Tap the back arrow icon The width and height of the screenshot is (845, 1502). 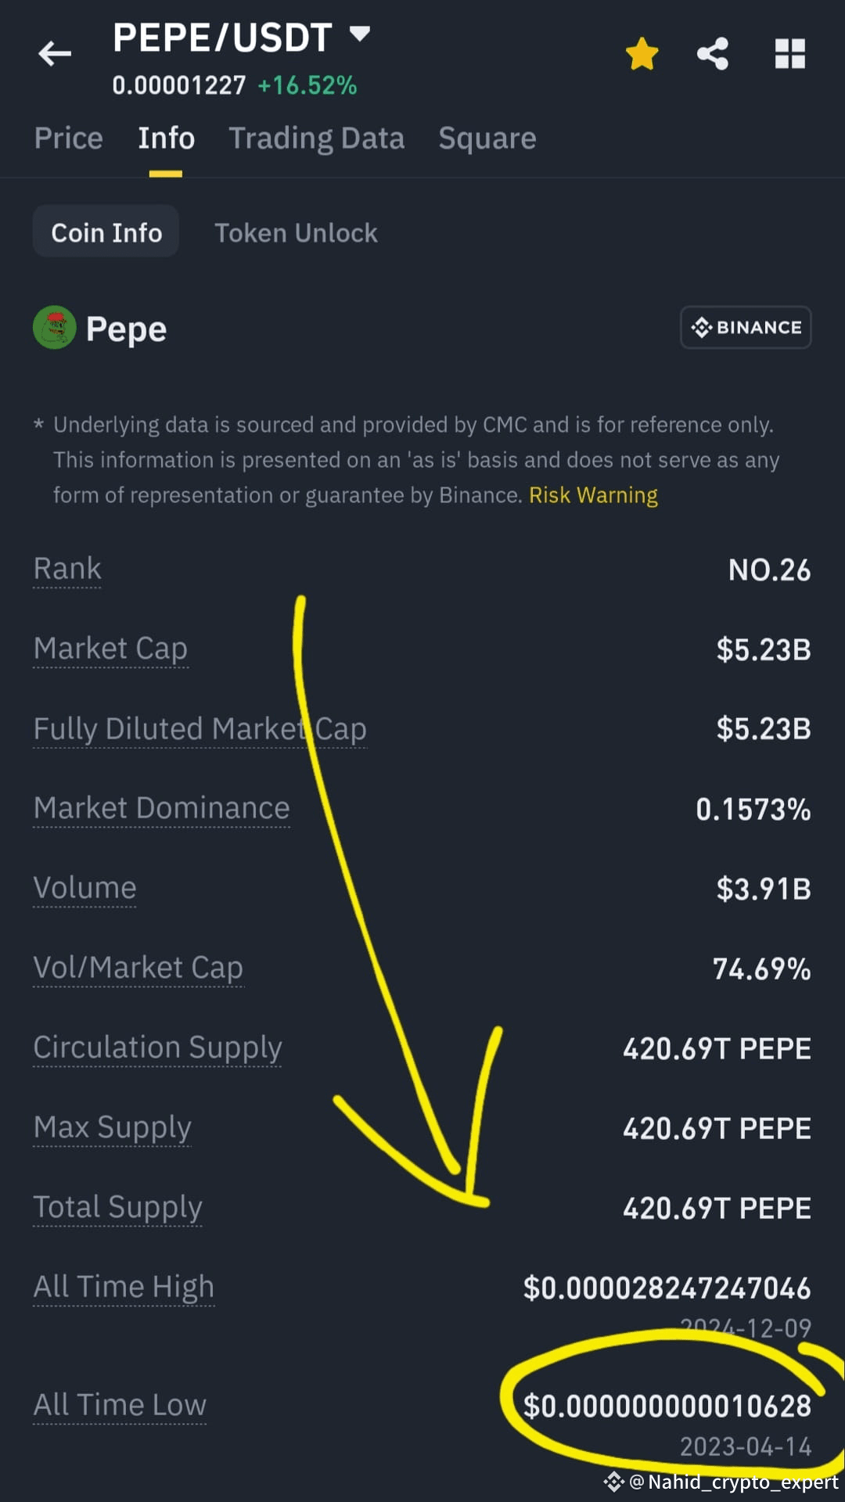[55, 53]
